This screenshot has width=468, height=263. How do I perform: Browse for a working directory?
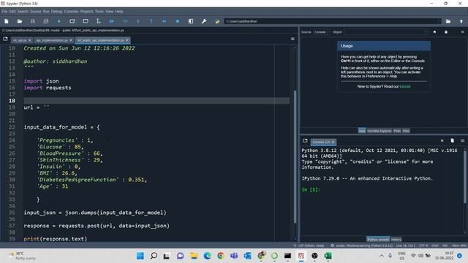pos(448,21)
